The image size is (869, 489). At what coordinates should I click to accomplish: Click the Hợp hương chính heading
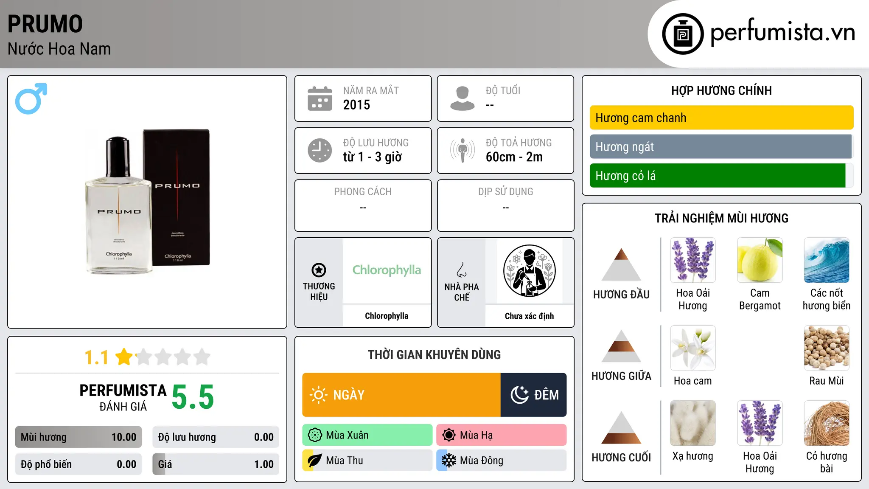(721, 90)
